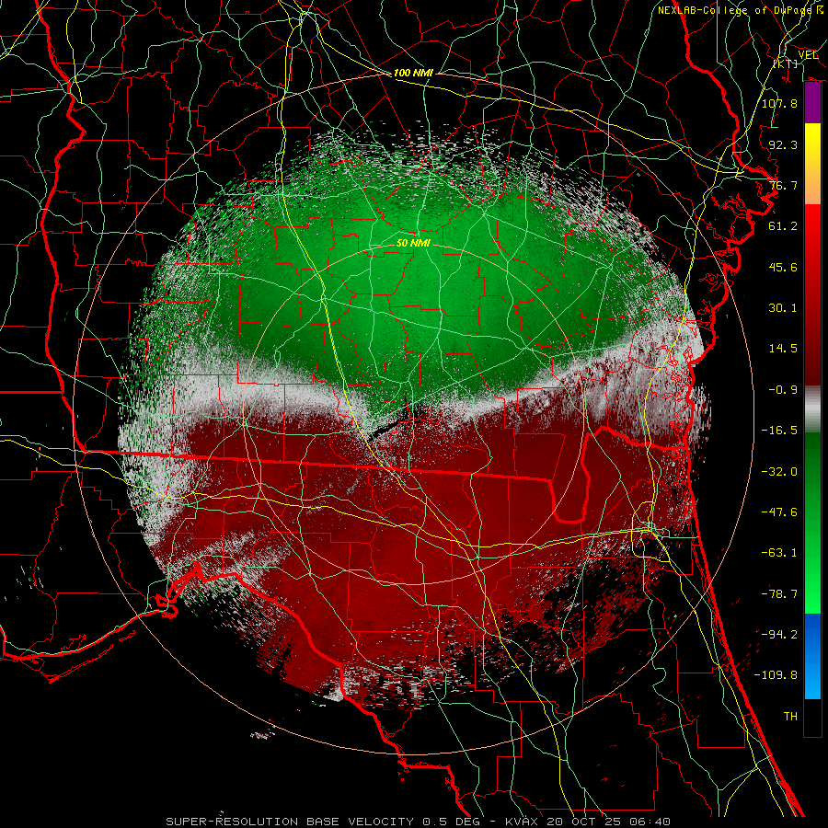This screenshot has height=828, width=828.
Task: Click the -109.8 velocity legend value
Action: click(x=776, y=675)
